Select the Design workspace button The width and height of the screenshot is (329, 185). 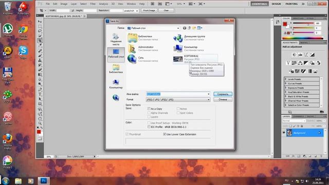(x=276, y=4)
